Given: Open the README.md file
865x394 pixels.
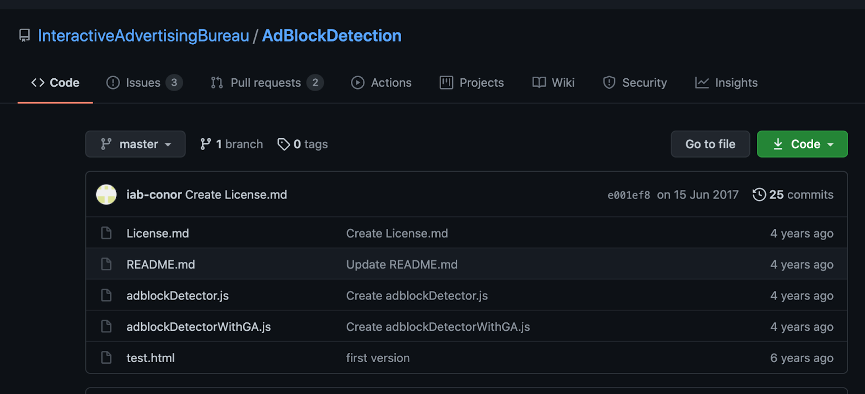Looking at the screenshot, I should point(161,265).
